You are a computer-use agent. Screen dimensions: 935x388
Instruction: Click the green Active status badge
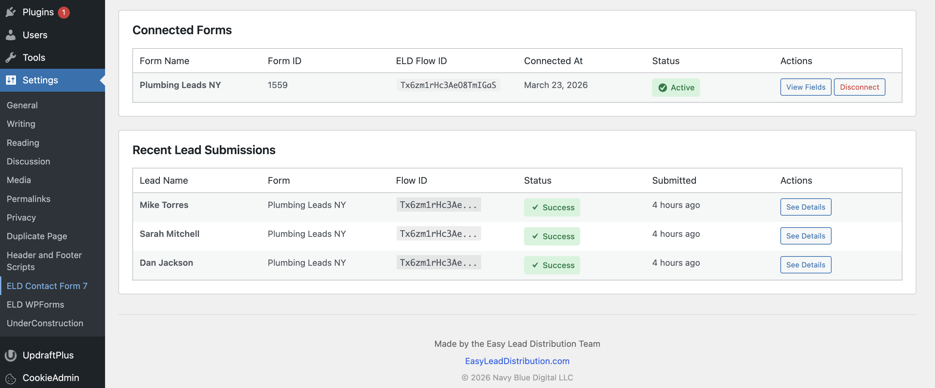coord(676,87)
